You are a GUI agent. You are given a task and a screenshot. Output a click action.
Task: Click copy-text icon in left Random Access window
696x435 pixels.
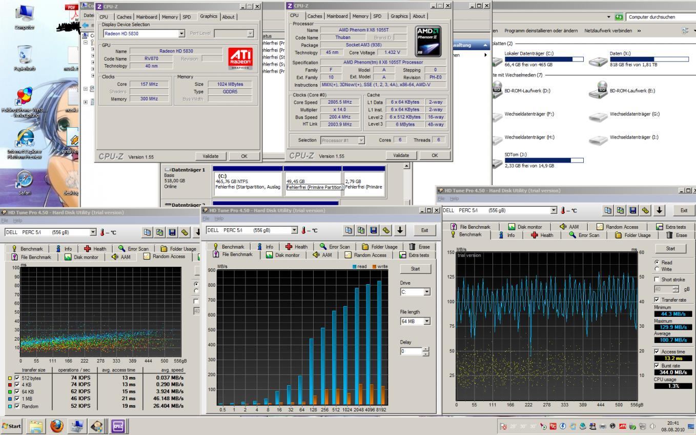(x=148, y=232)
